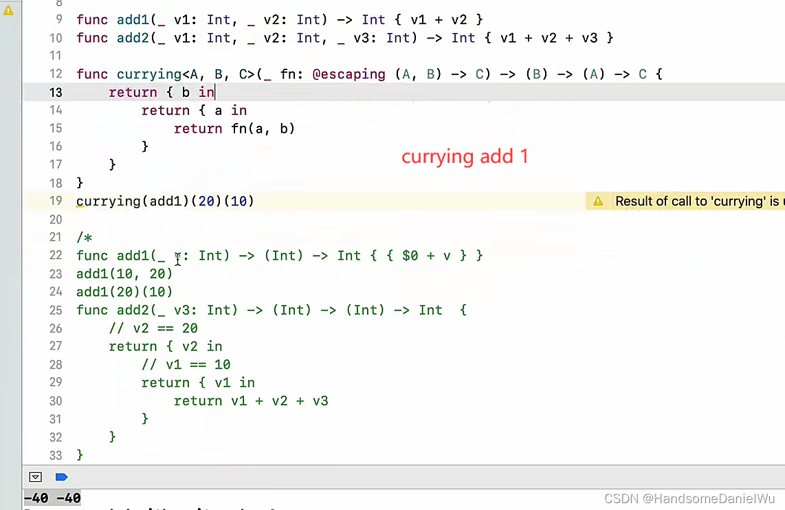Click the warning triangle on the line 19 banner

(597, 201)
